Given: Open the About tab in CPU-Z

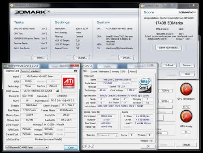Looking at the screenshot, I should (132, 72).
